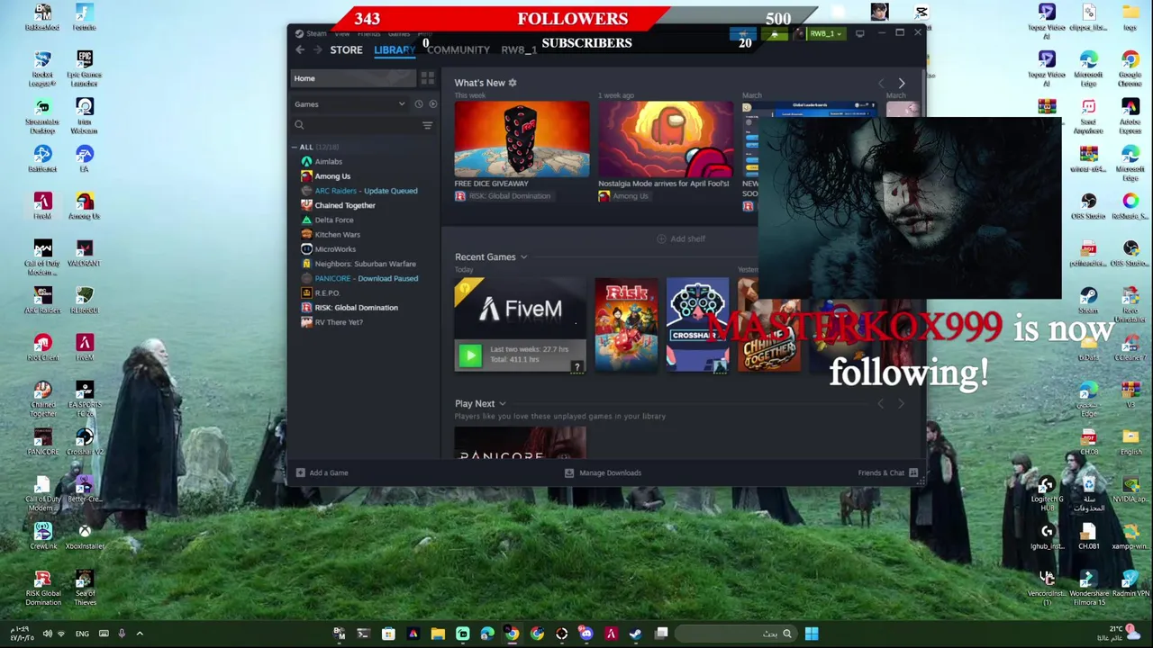This screenshot has height=648, width=1153.
Task: Switch to the collections grid view icon
Action: pyautogui.click(x=427, y=78)
